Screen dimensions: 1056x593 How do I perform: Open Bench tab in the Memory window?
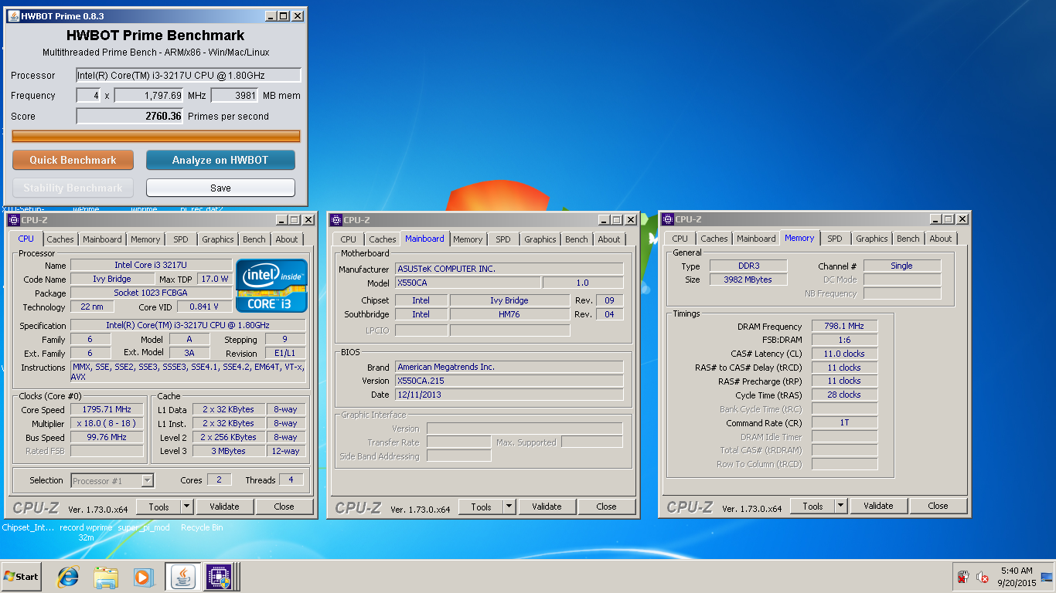(x=908, y=239)
